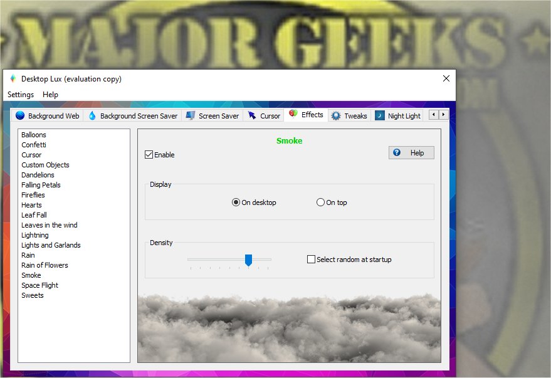This screenshot has width=551, height=378.
Task: Click the blue globe Background Web icon
Action: click(20, 115)
